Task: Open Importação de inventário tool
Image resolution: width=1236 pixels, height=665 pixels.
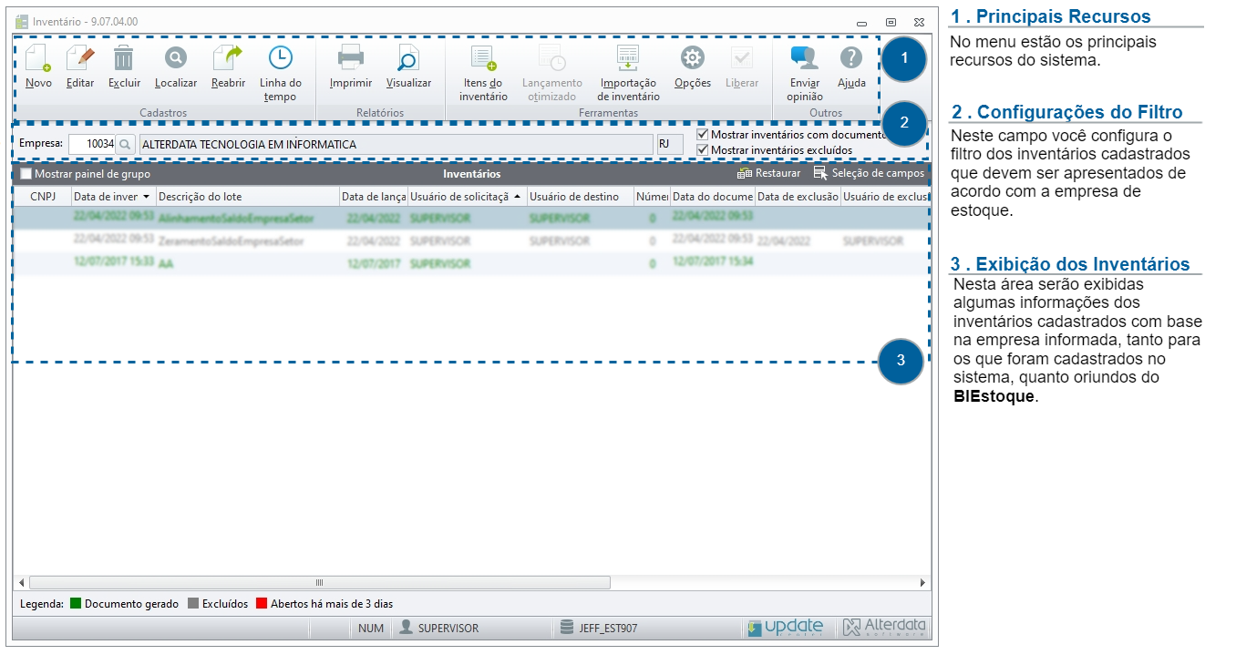Action: tap(628, 60)
